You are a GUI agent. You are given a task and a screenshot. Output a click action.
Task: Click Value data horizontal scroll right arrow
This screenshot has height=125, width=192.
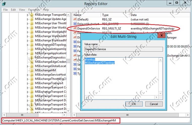click(156, 97)
